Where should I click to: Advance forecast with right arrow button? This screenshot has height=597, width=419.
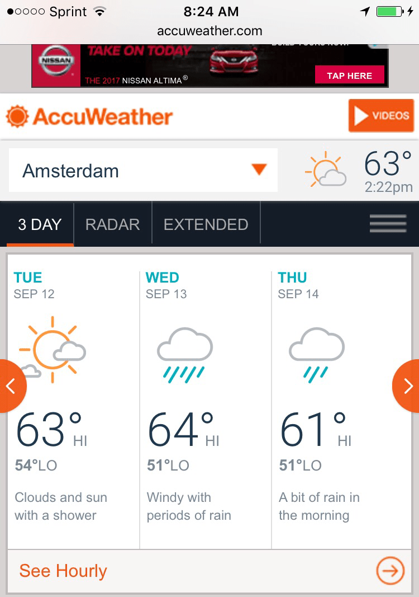408,386
